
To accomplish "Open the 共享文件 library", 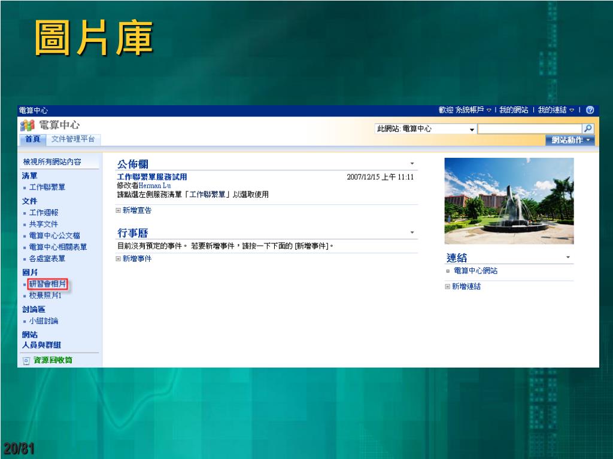I will click(43, 224).
